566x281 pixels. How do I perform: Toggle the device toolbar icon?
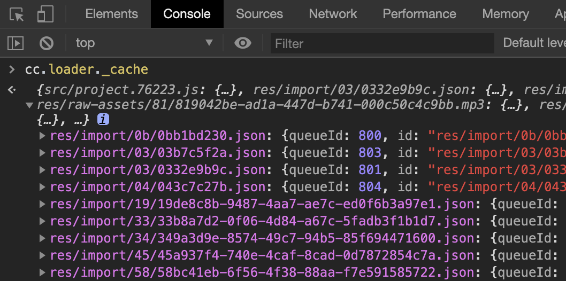click(x=45, y=14)
